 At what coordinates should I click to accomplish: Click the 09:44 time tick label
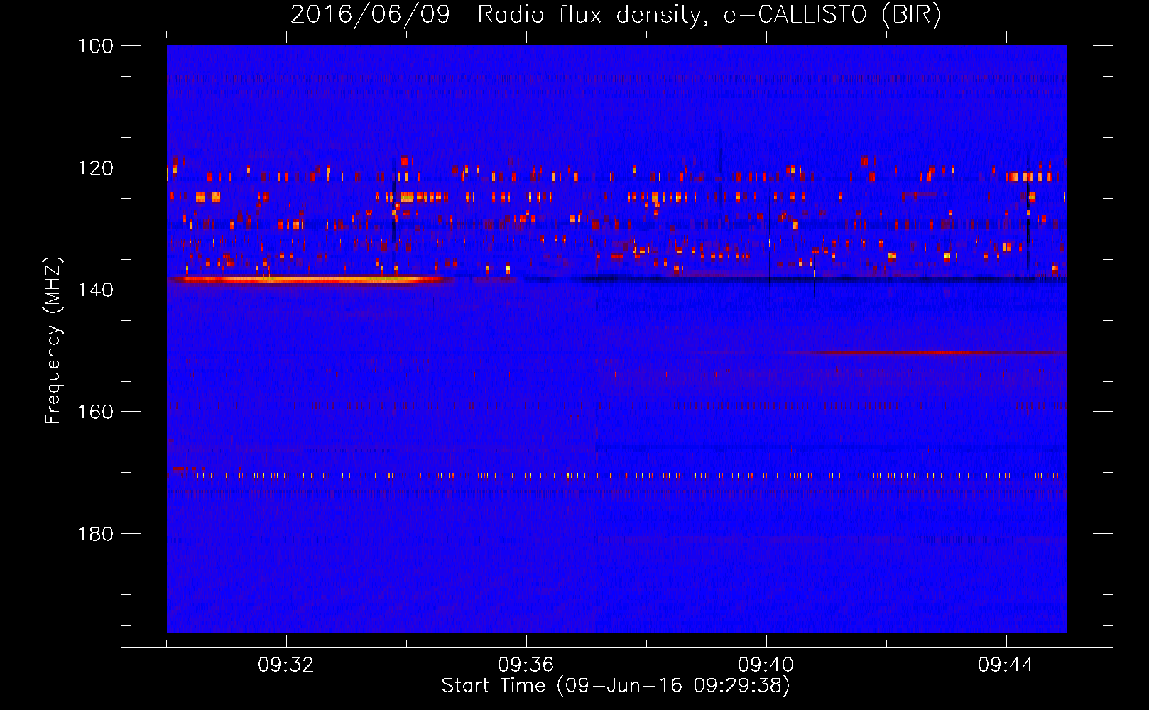[1006, 665]
